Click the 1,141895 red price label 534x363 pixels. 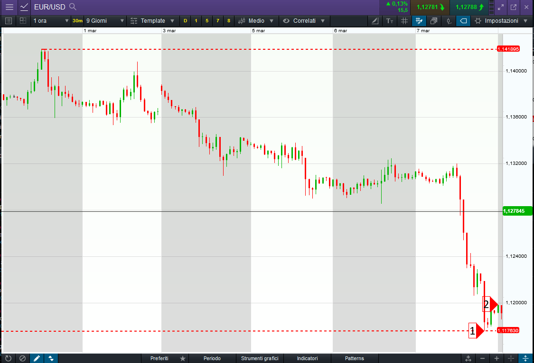tap(508, 49)
